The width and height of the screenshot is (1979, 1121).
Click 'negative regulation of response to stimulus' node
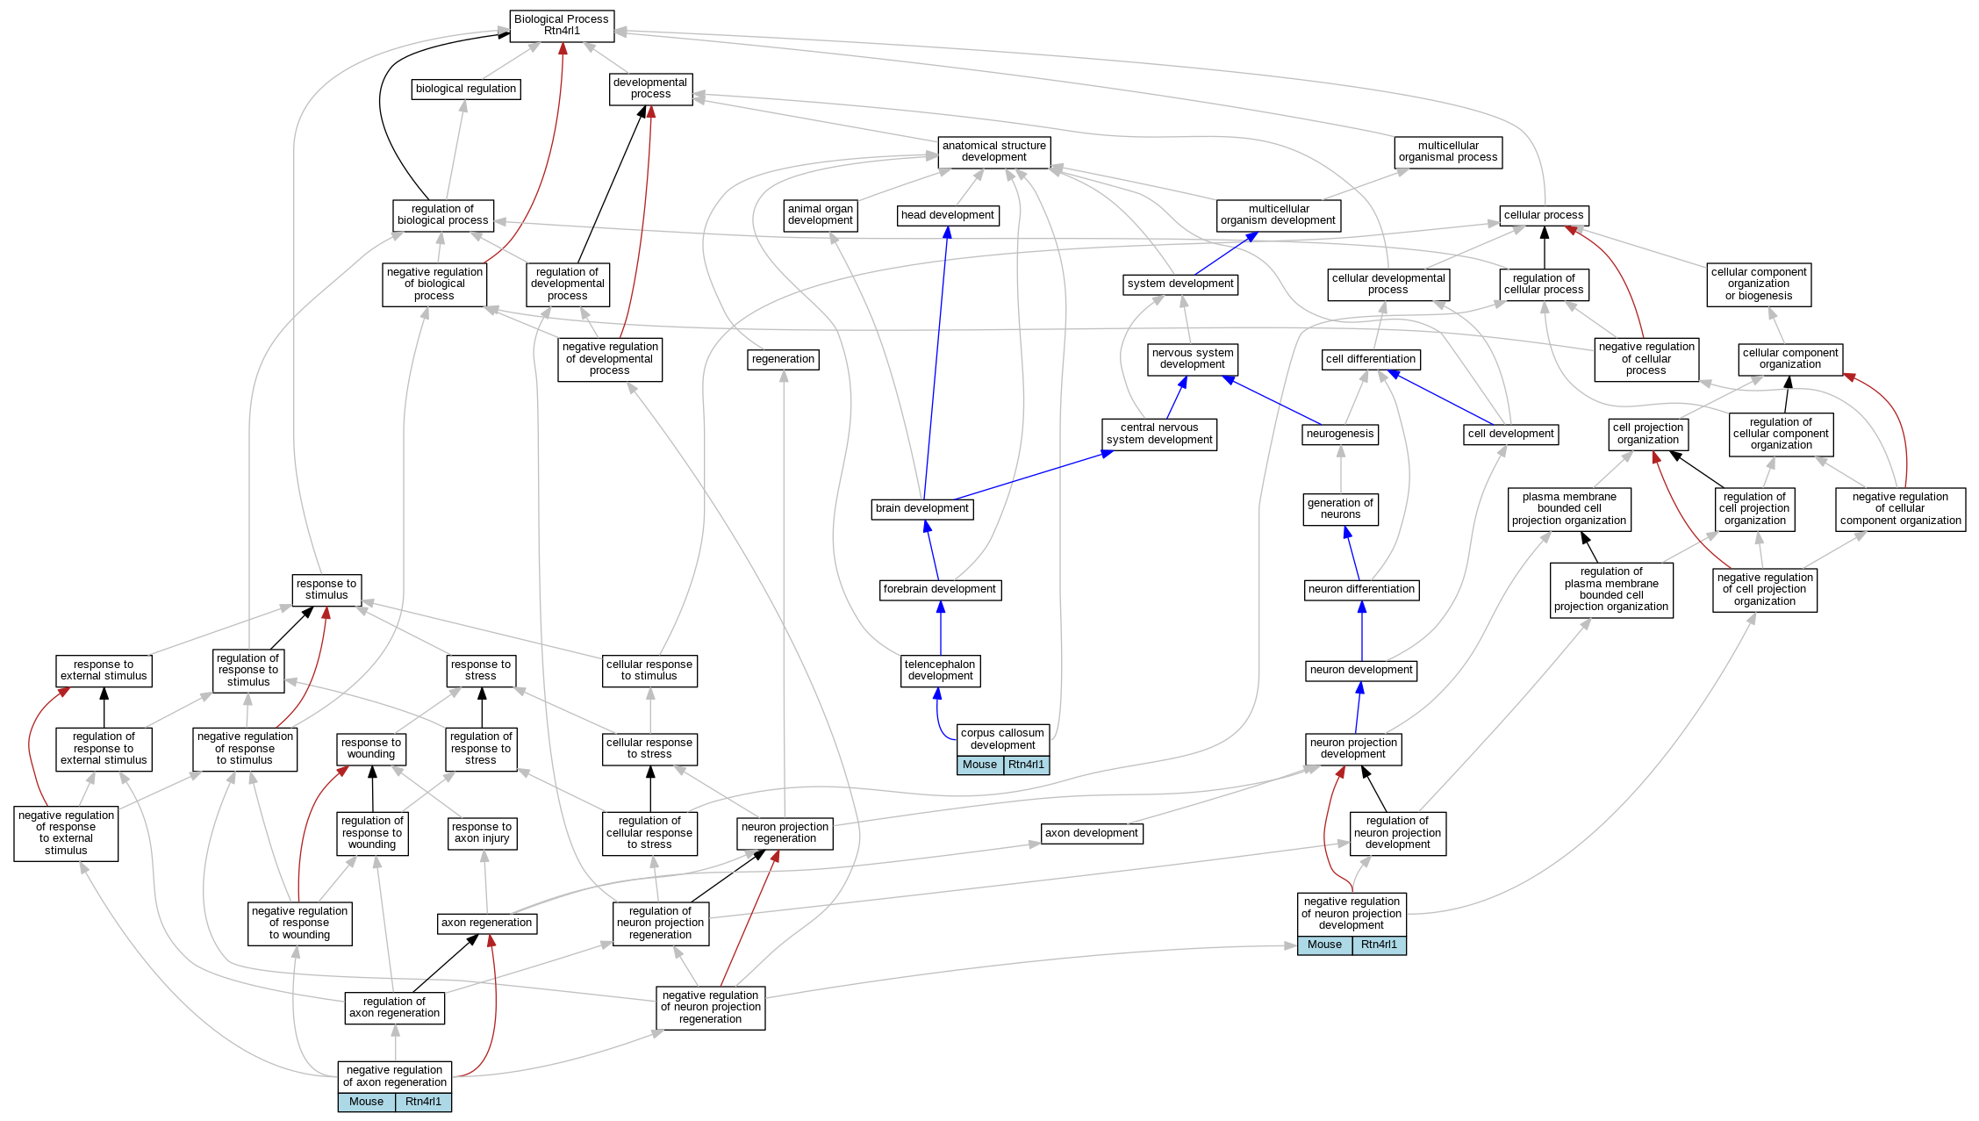tap(245, 749)
